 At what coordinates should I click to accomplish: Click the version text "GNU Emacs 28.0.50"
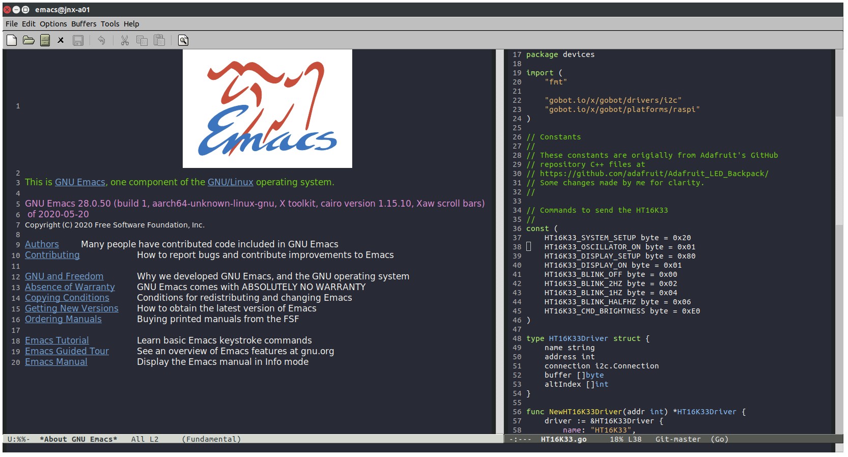[x=68, y=204]
